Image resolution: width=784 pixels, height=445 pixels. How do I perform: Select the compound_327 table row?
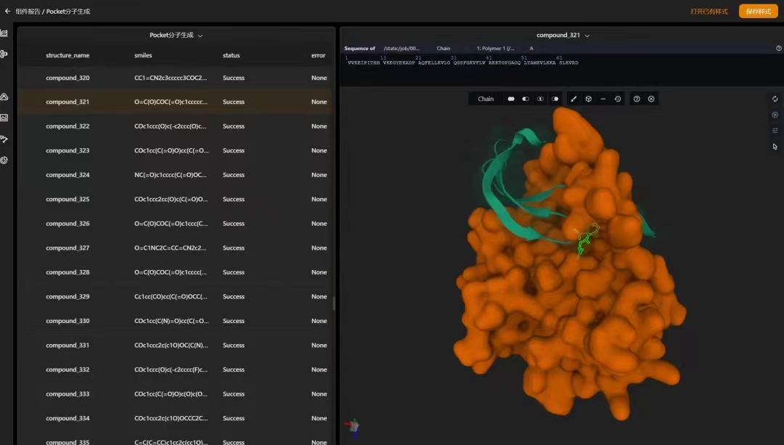(x=174, y=248)
